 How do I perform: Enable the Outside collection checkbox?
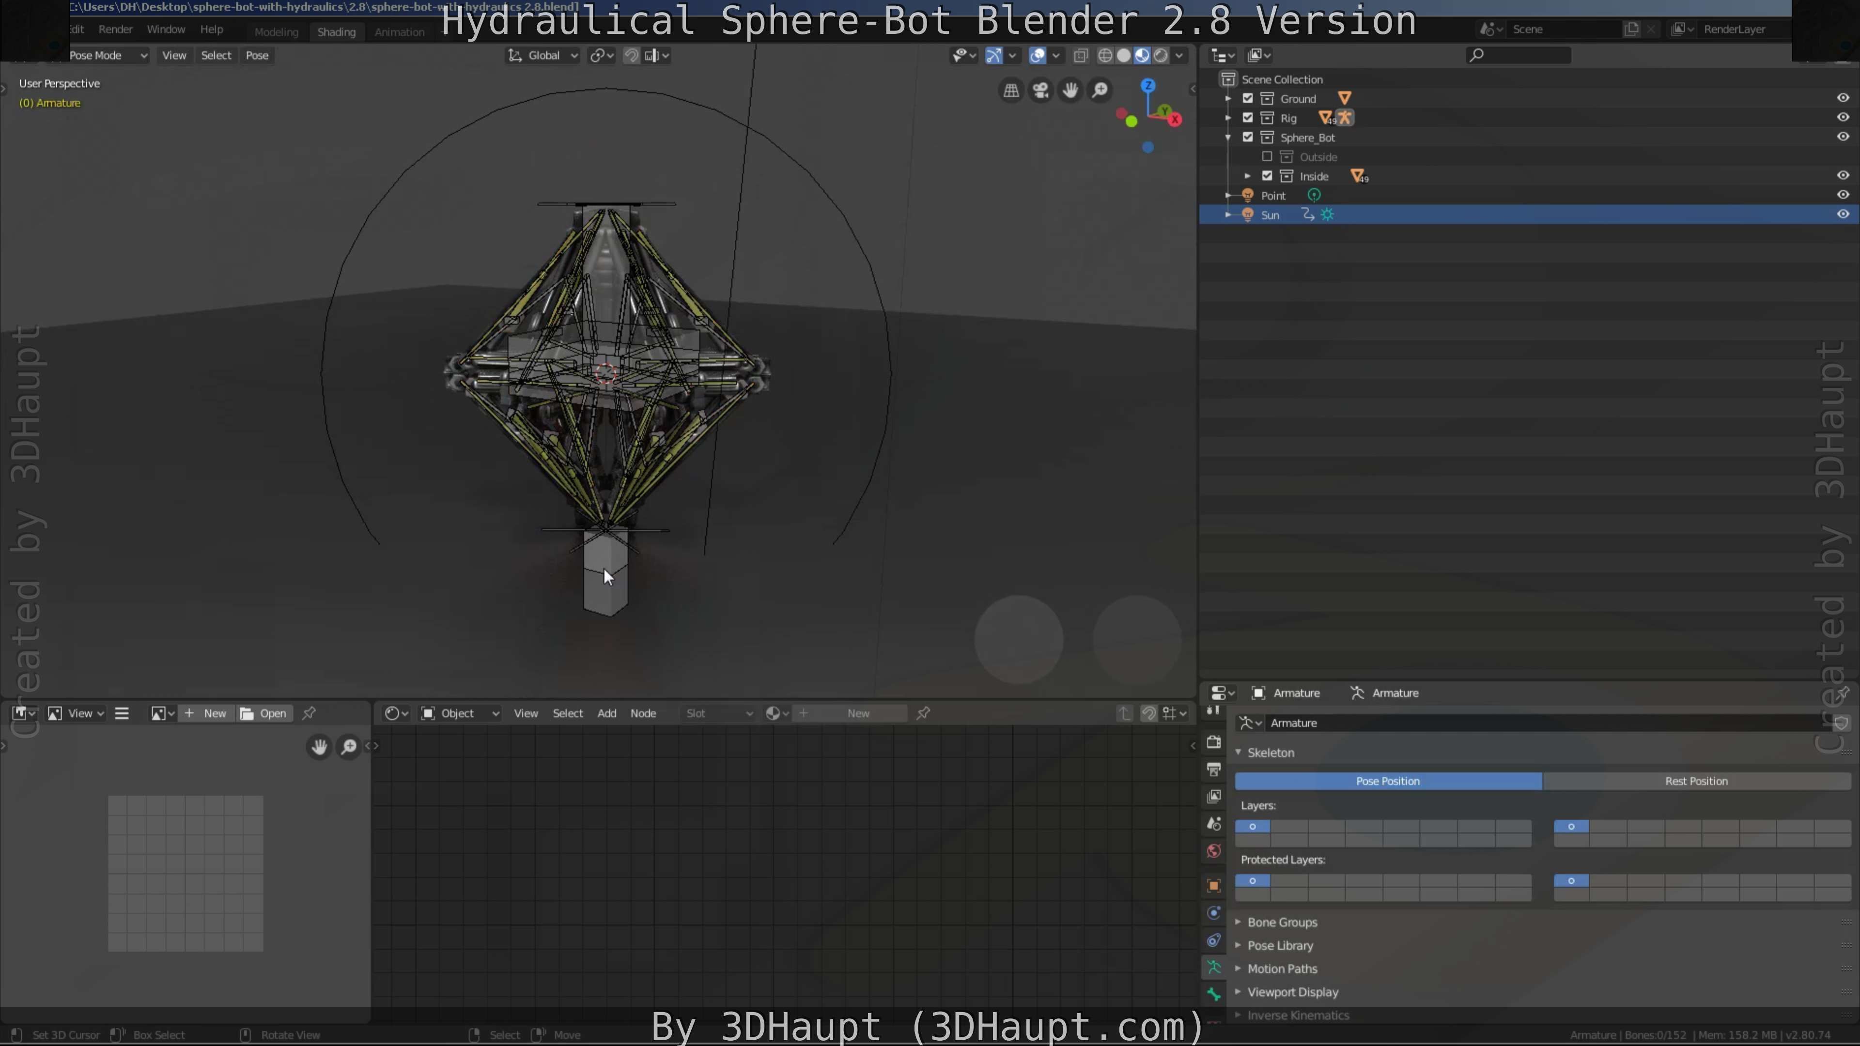pyautogui.click(x=1267, y=156)
